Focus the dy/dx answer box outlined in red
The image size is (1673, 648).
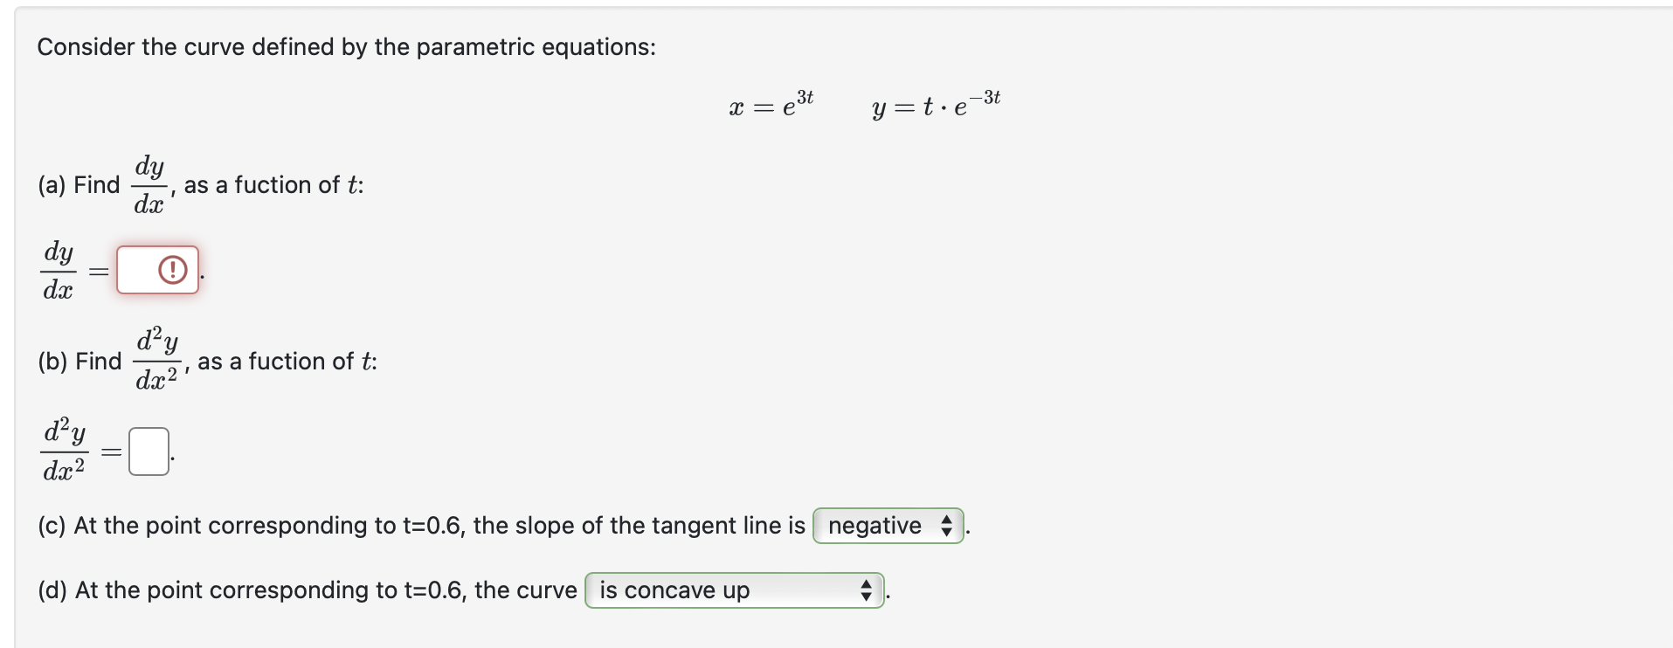[158, 270]
